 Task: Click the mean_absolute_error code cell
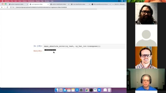(x=85, y=46)
